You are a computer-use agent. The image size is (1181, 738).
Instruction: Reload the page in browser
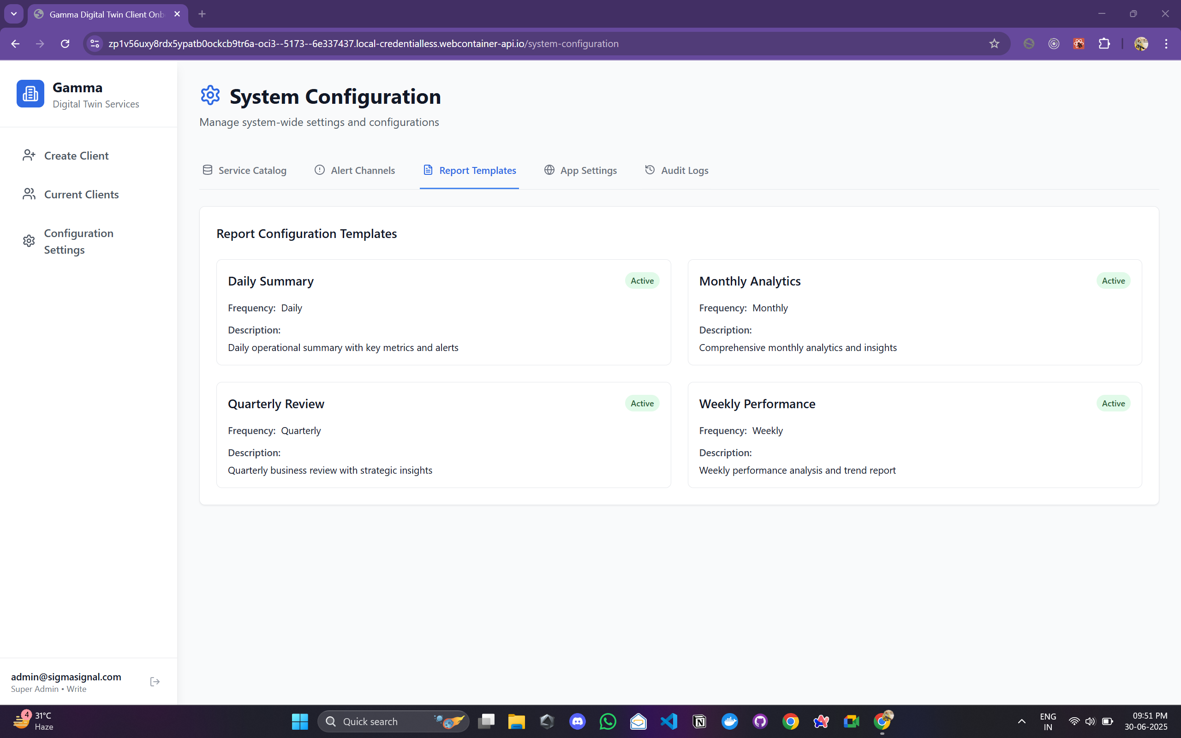(65, 43)
